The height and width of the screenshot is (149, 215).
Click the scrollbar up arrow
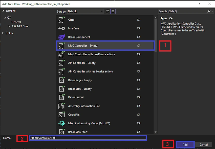click(156, 17)
